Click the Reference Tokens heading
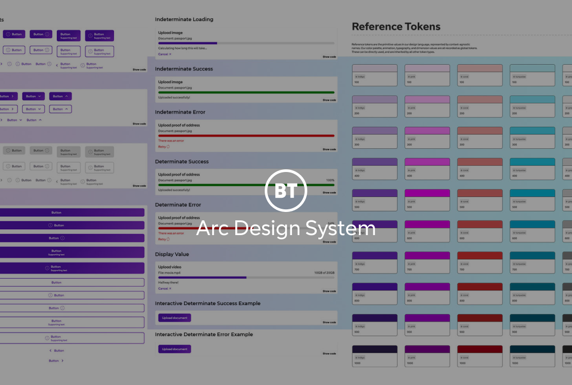The width and height of the screenshot is (572, 385). [396, 26]
